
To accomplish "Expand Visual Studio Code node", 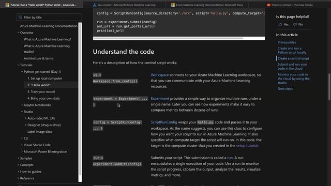I will click(x=22, y=145).
